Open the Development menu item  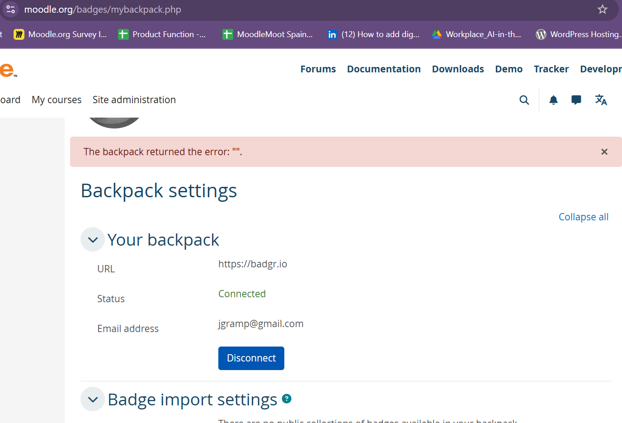[601, 69]
